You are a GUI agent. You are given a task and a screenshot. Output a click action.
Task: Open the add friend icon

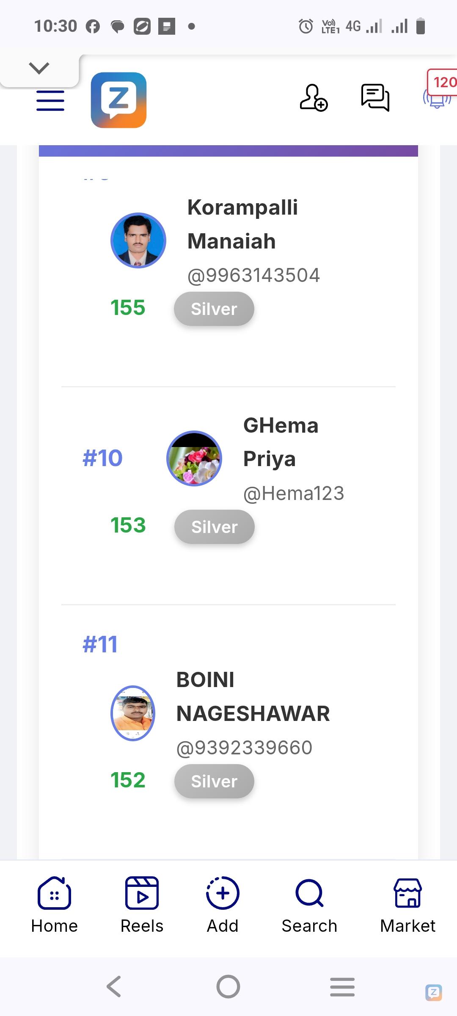(x=314, y=98)
